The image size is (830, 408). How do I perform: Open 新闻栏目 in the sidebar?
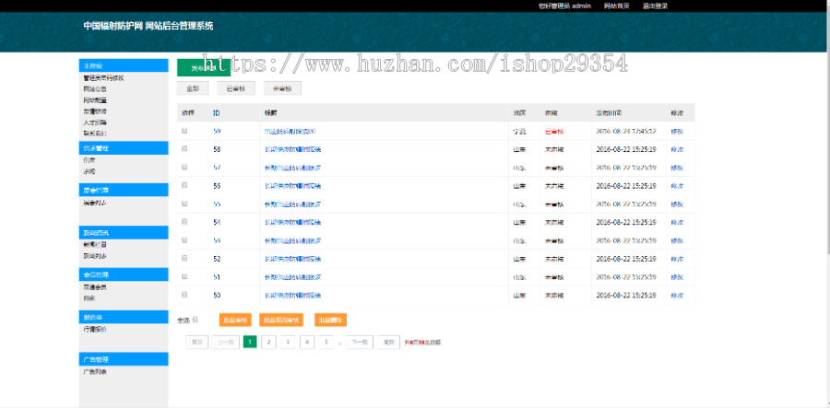click(95, 245)
